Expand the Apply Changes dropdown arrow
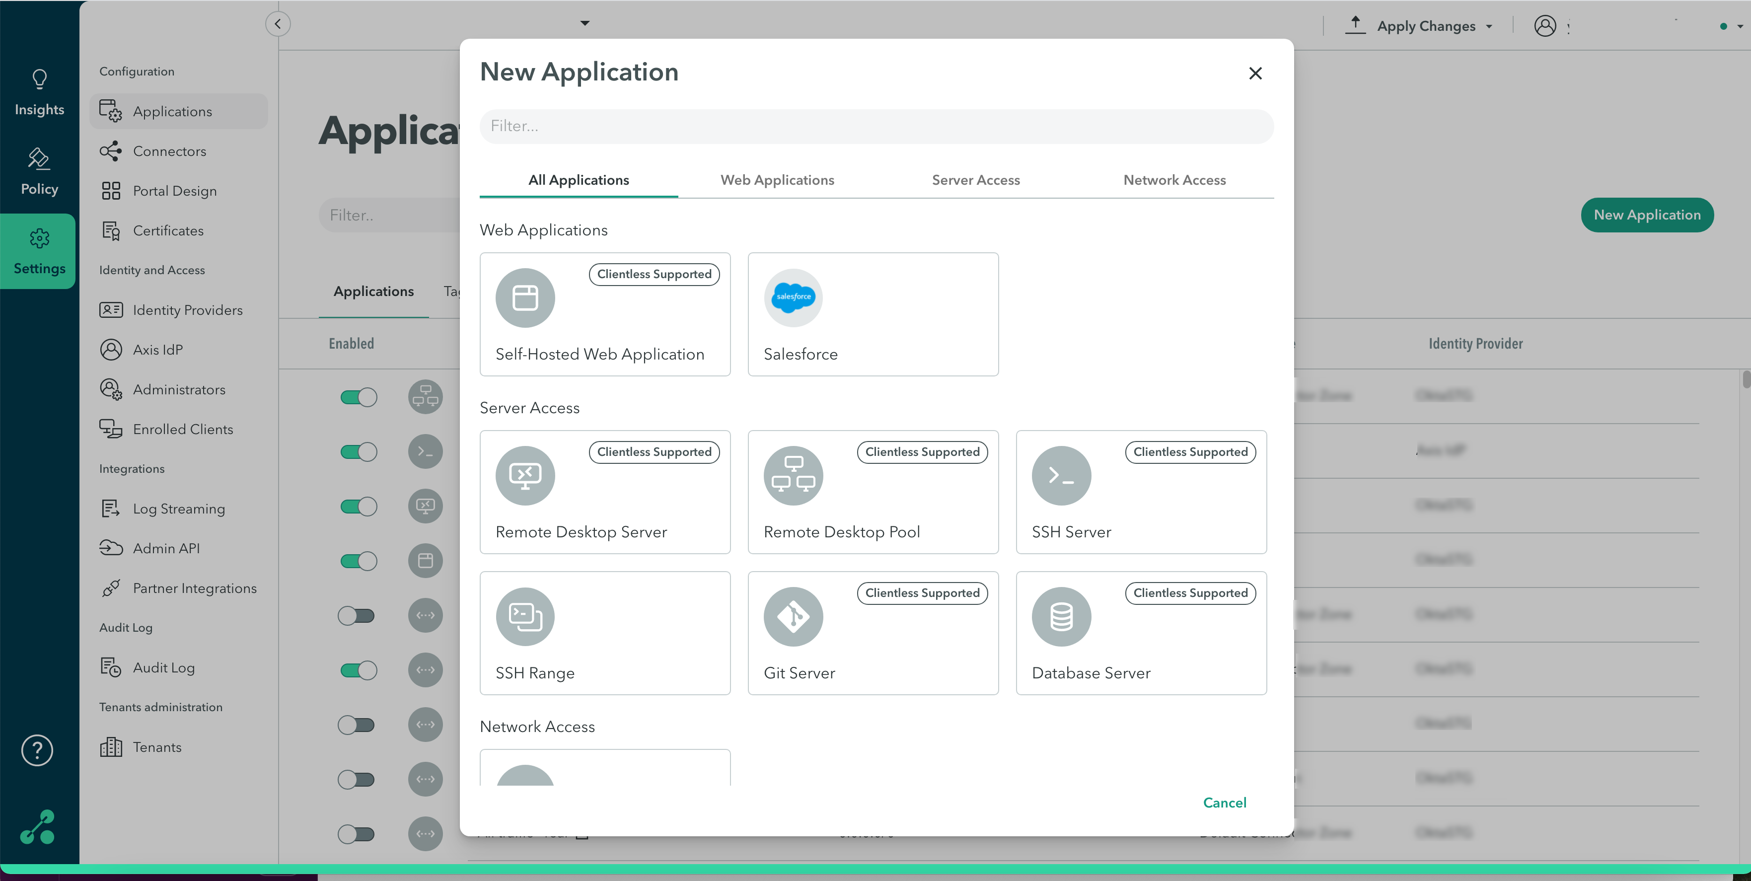The width and height of the screenshot is (1751, 881). (1489, 26)
